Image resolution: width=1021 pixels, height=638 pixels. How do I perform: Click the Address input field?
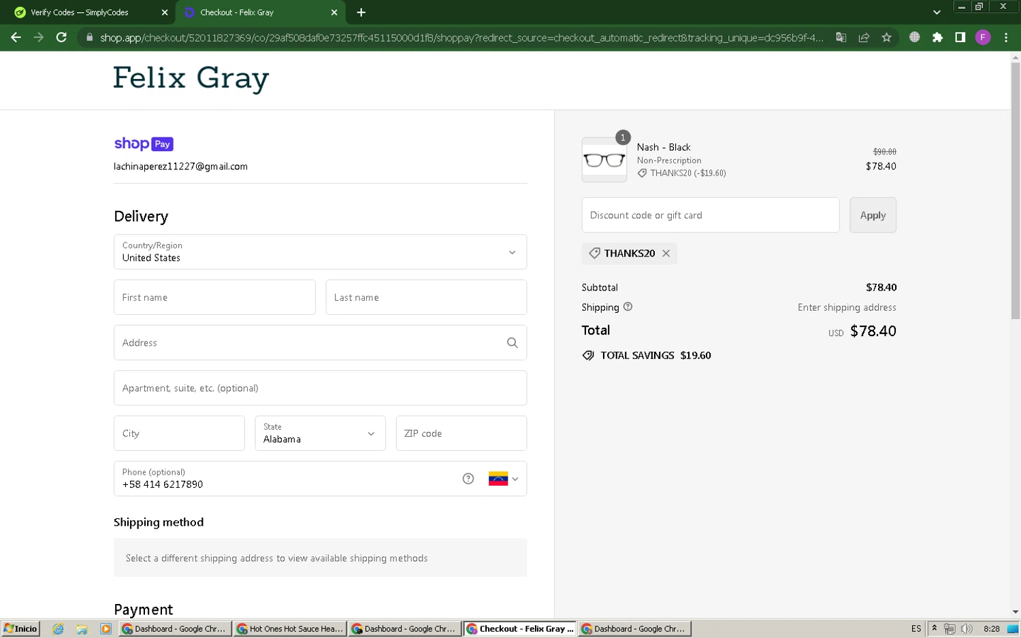click(320, 343)
